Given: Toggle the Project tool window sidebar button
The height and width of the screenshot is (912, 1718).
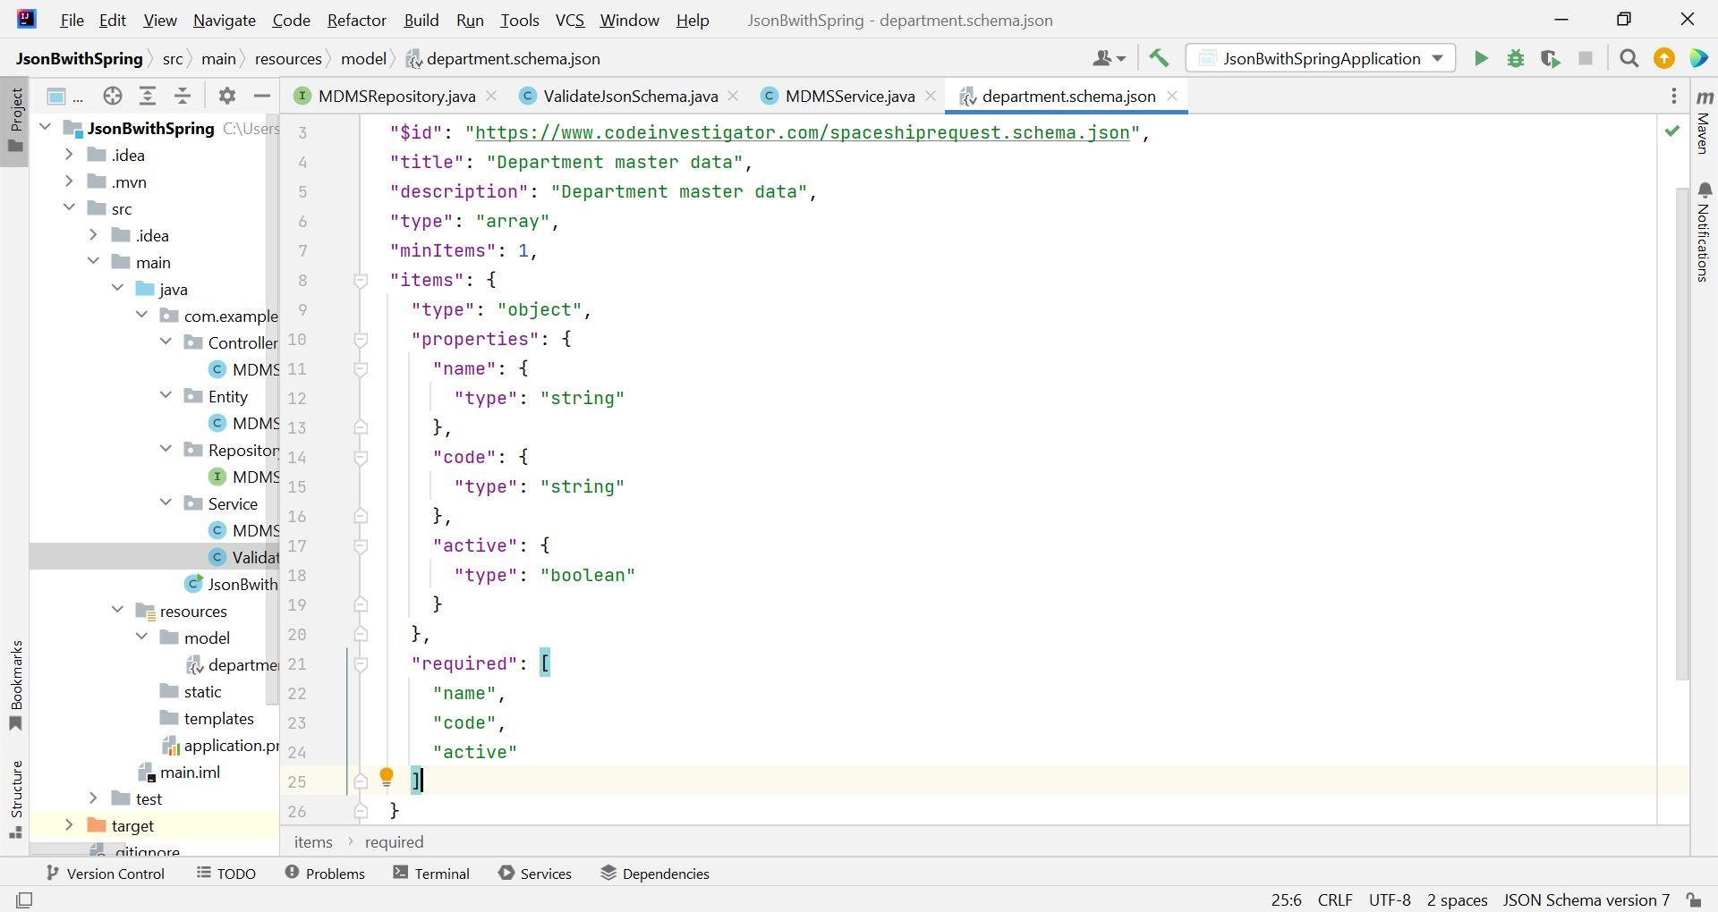Looking at the screenshot, I should (x=15, y=116).
